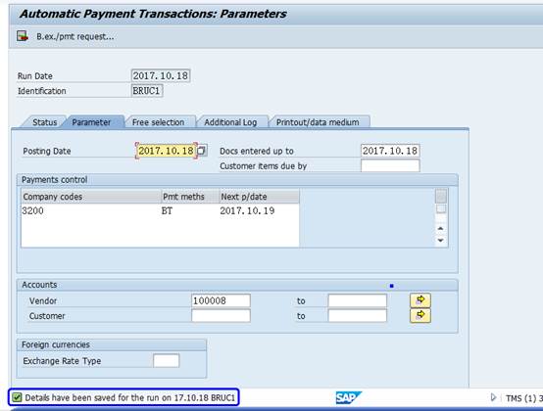Open the Posting Date value help icon

tap(202, 151)
